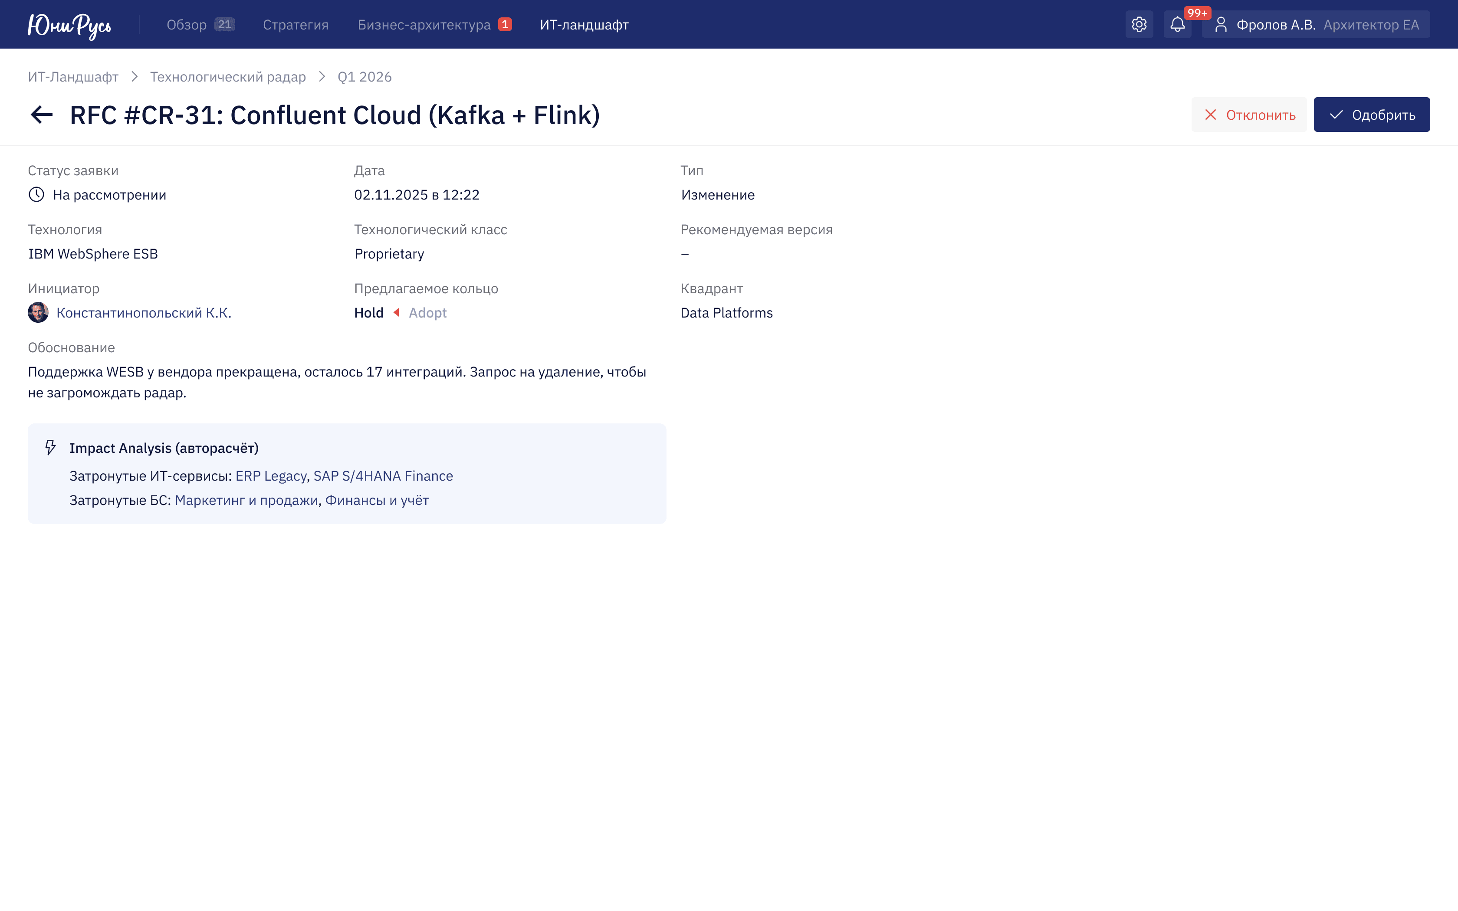Open the SAP S/4HANA Finance link
Image resolution: width=1458 pixels, height=911 pixels.
(383, 476)
